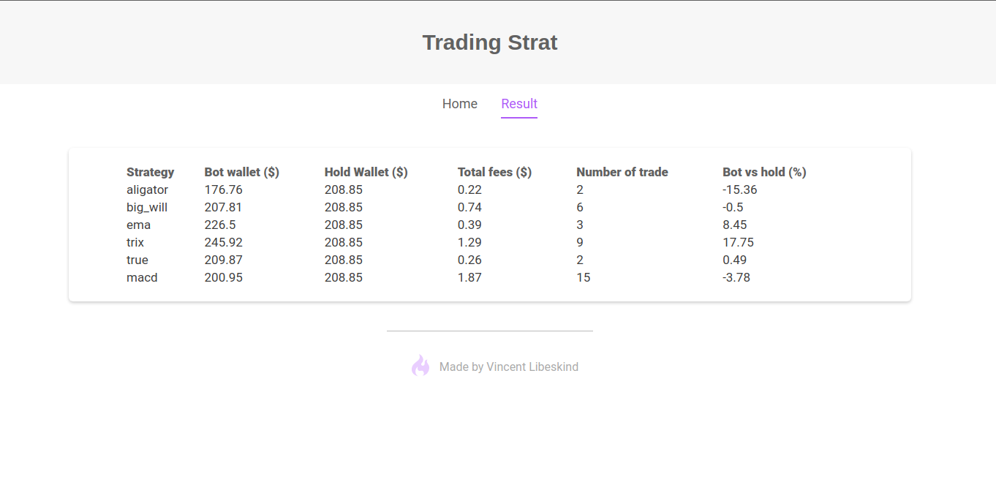Click the flame logo icon in footer
This screenshot has height=496, width=996.
tap(420, 366)
